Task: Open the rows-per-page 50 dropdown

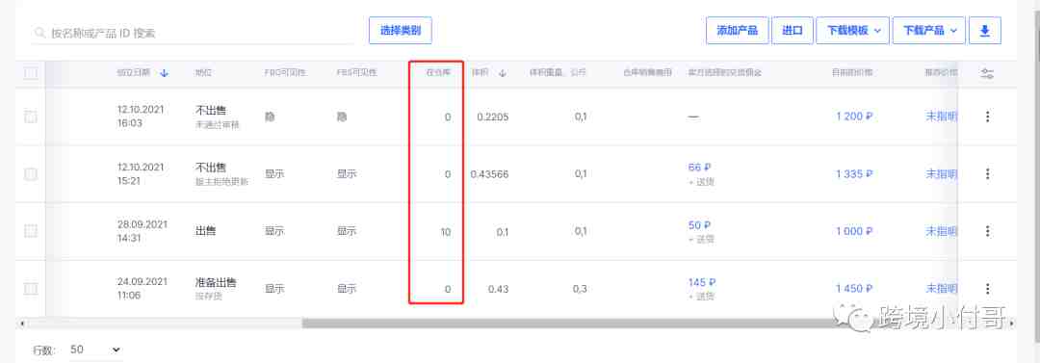Action: tap(94, 350)
